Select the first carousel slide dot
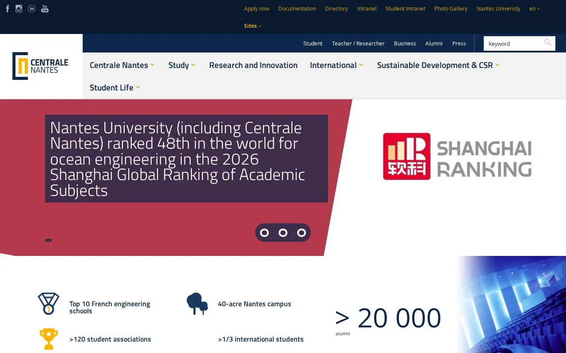 coord(264,233)
